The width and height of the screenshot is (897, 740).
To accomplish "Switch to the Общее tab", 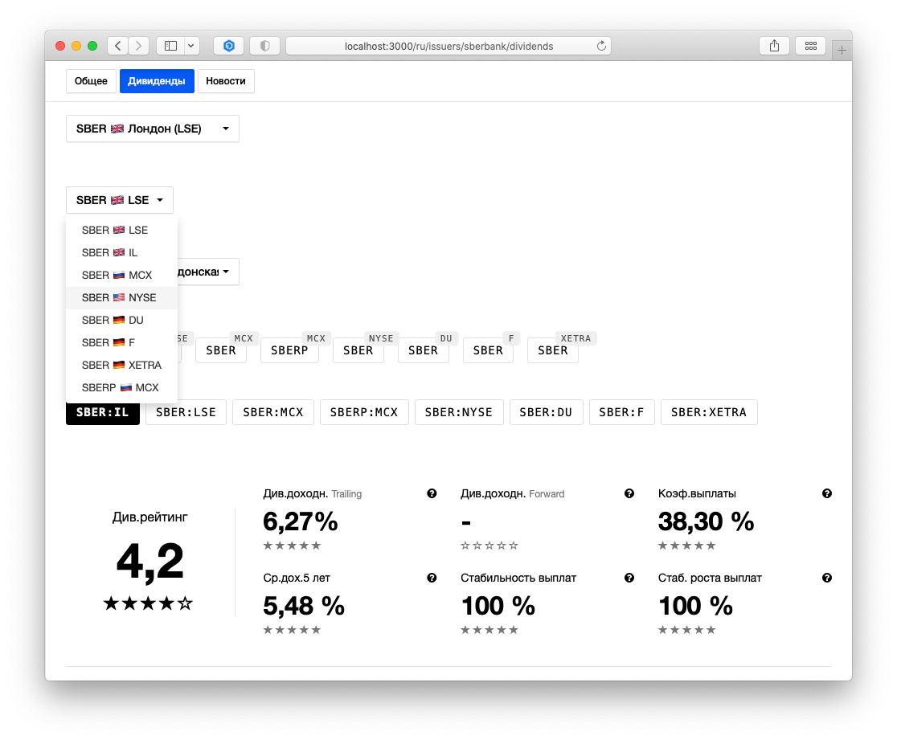I will [91, 81].
